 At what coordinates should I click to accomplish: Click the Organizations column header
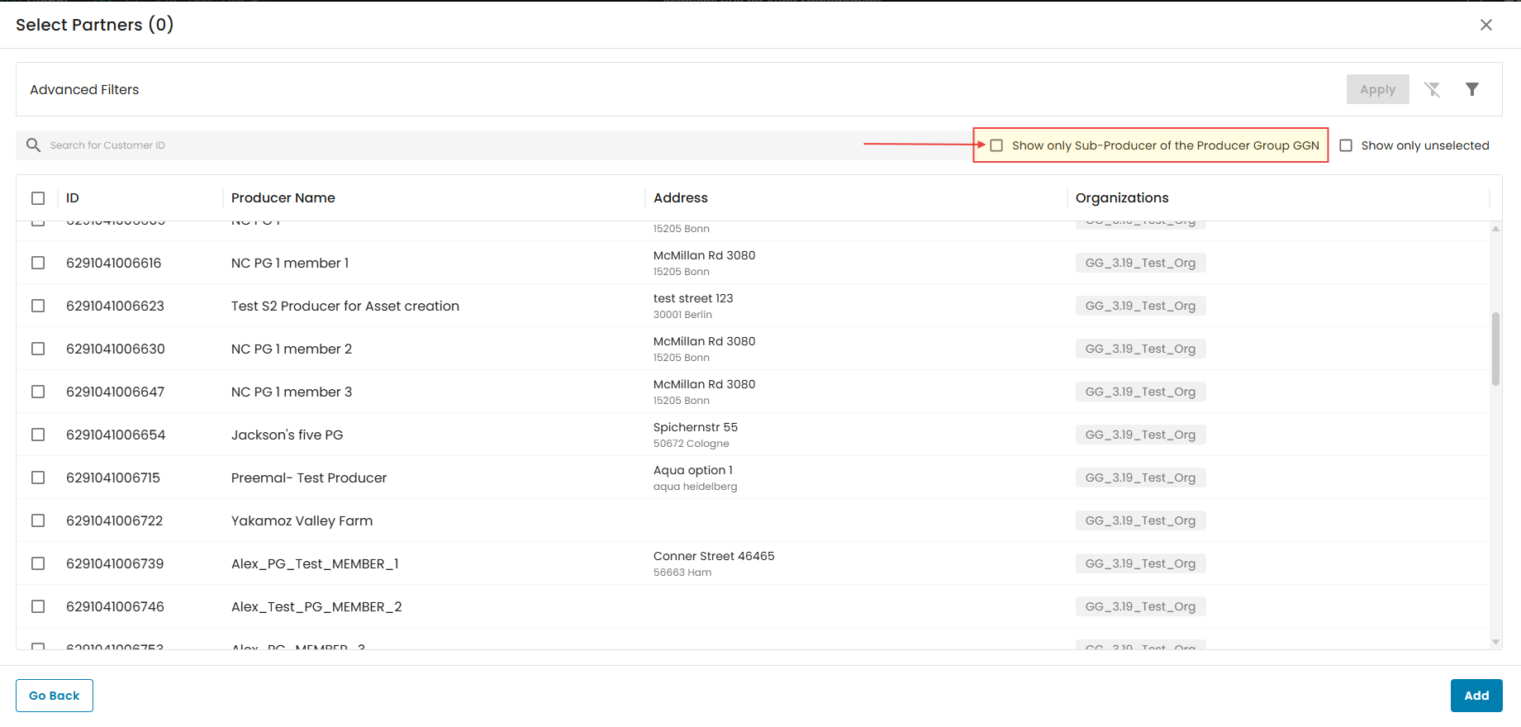(x=1122, y=198)
